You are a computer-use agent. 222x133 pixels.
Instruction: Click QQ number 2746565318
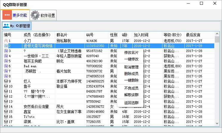[x=95, y=76]
